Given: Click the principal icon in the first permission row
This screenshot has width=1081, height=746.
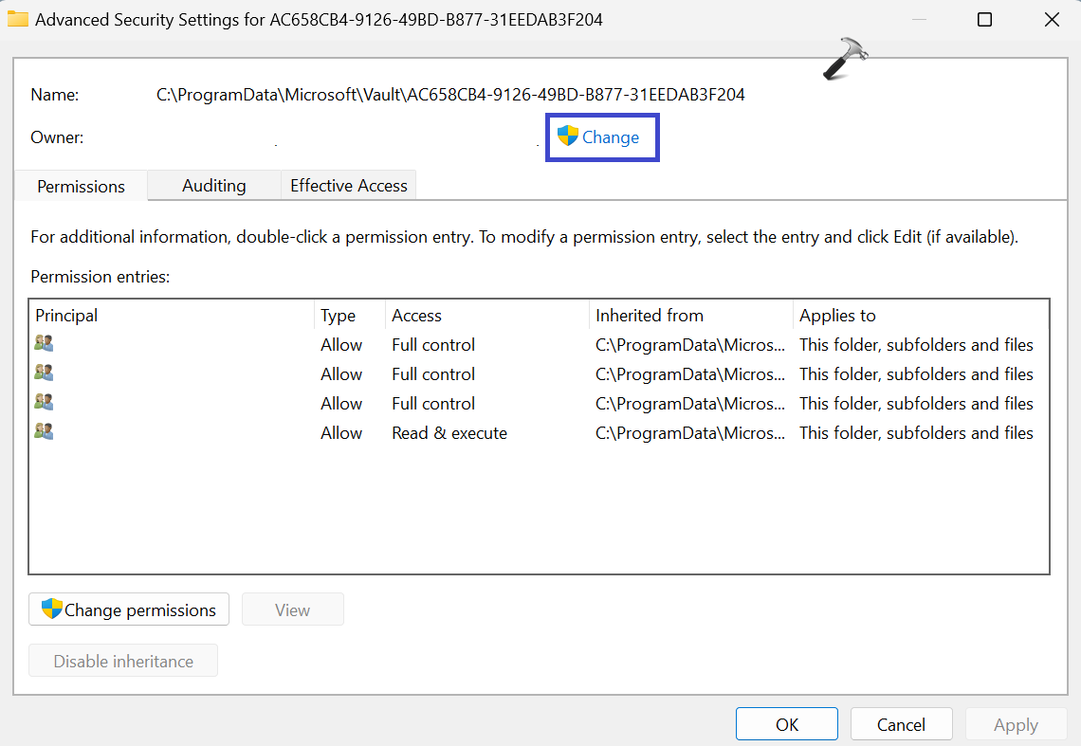Looking at the screenshot, I should pos(44,344).
